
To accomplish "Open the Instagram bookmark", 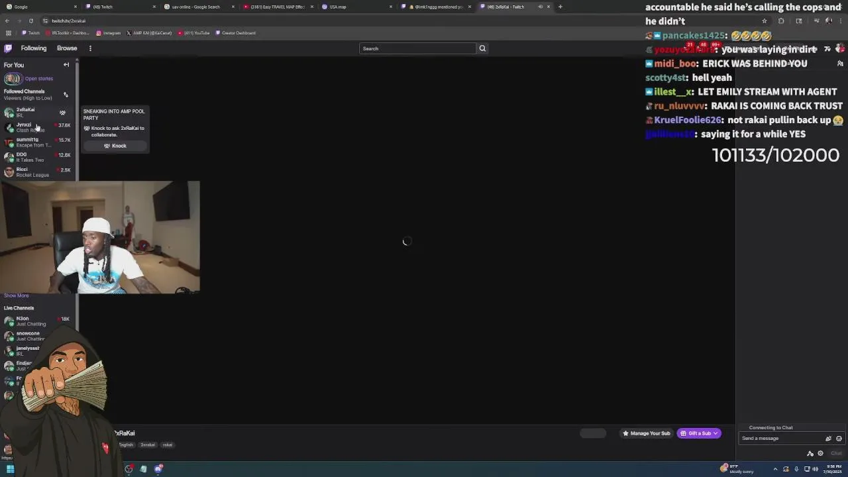I will point(109,33).
